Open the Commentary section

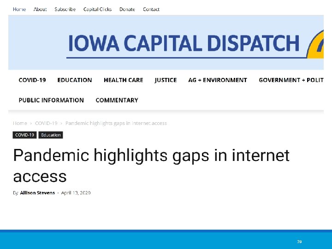117,100
